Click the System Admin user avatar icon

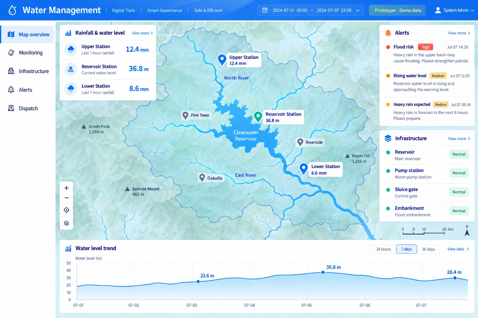[438, 10]
